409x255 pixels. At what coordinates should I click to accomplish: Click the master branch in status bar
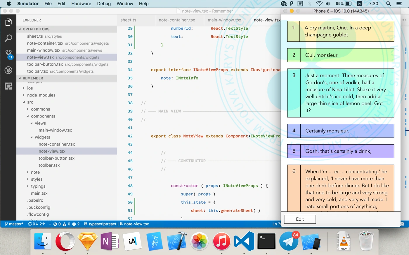pos(14,224)
